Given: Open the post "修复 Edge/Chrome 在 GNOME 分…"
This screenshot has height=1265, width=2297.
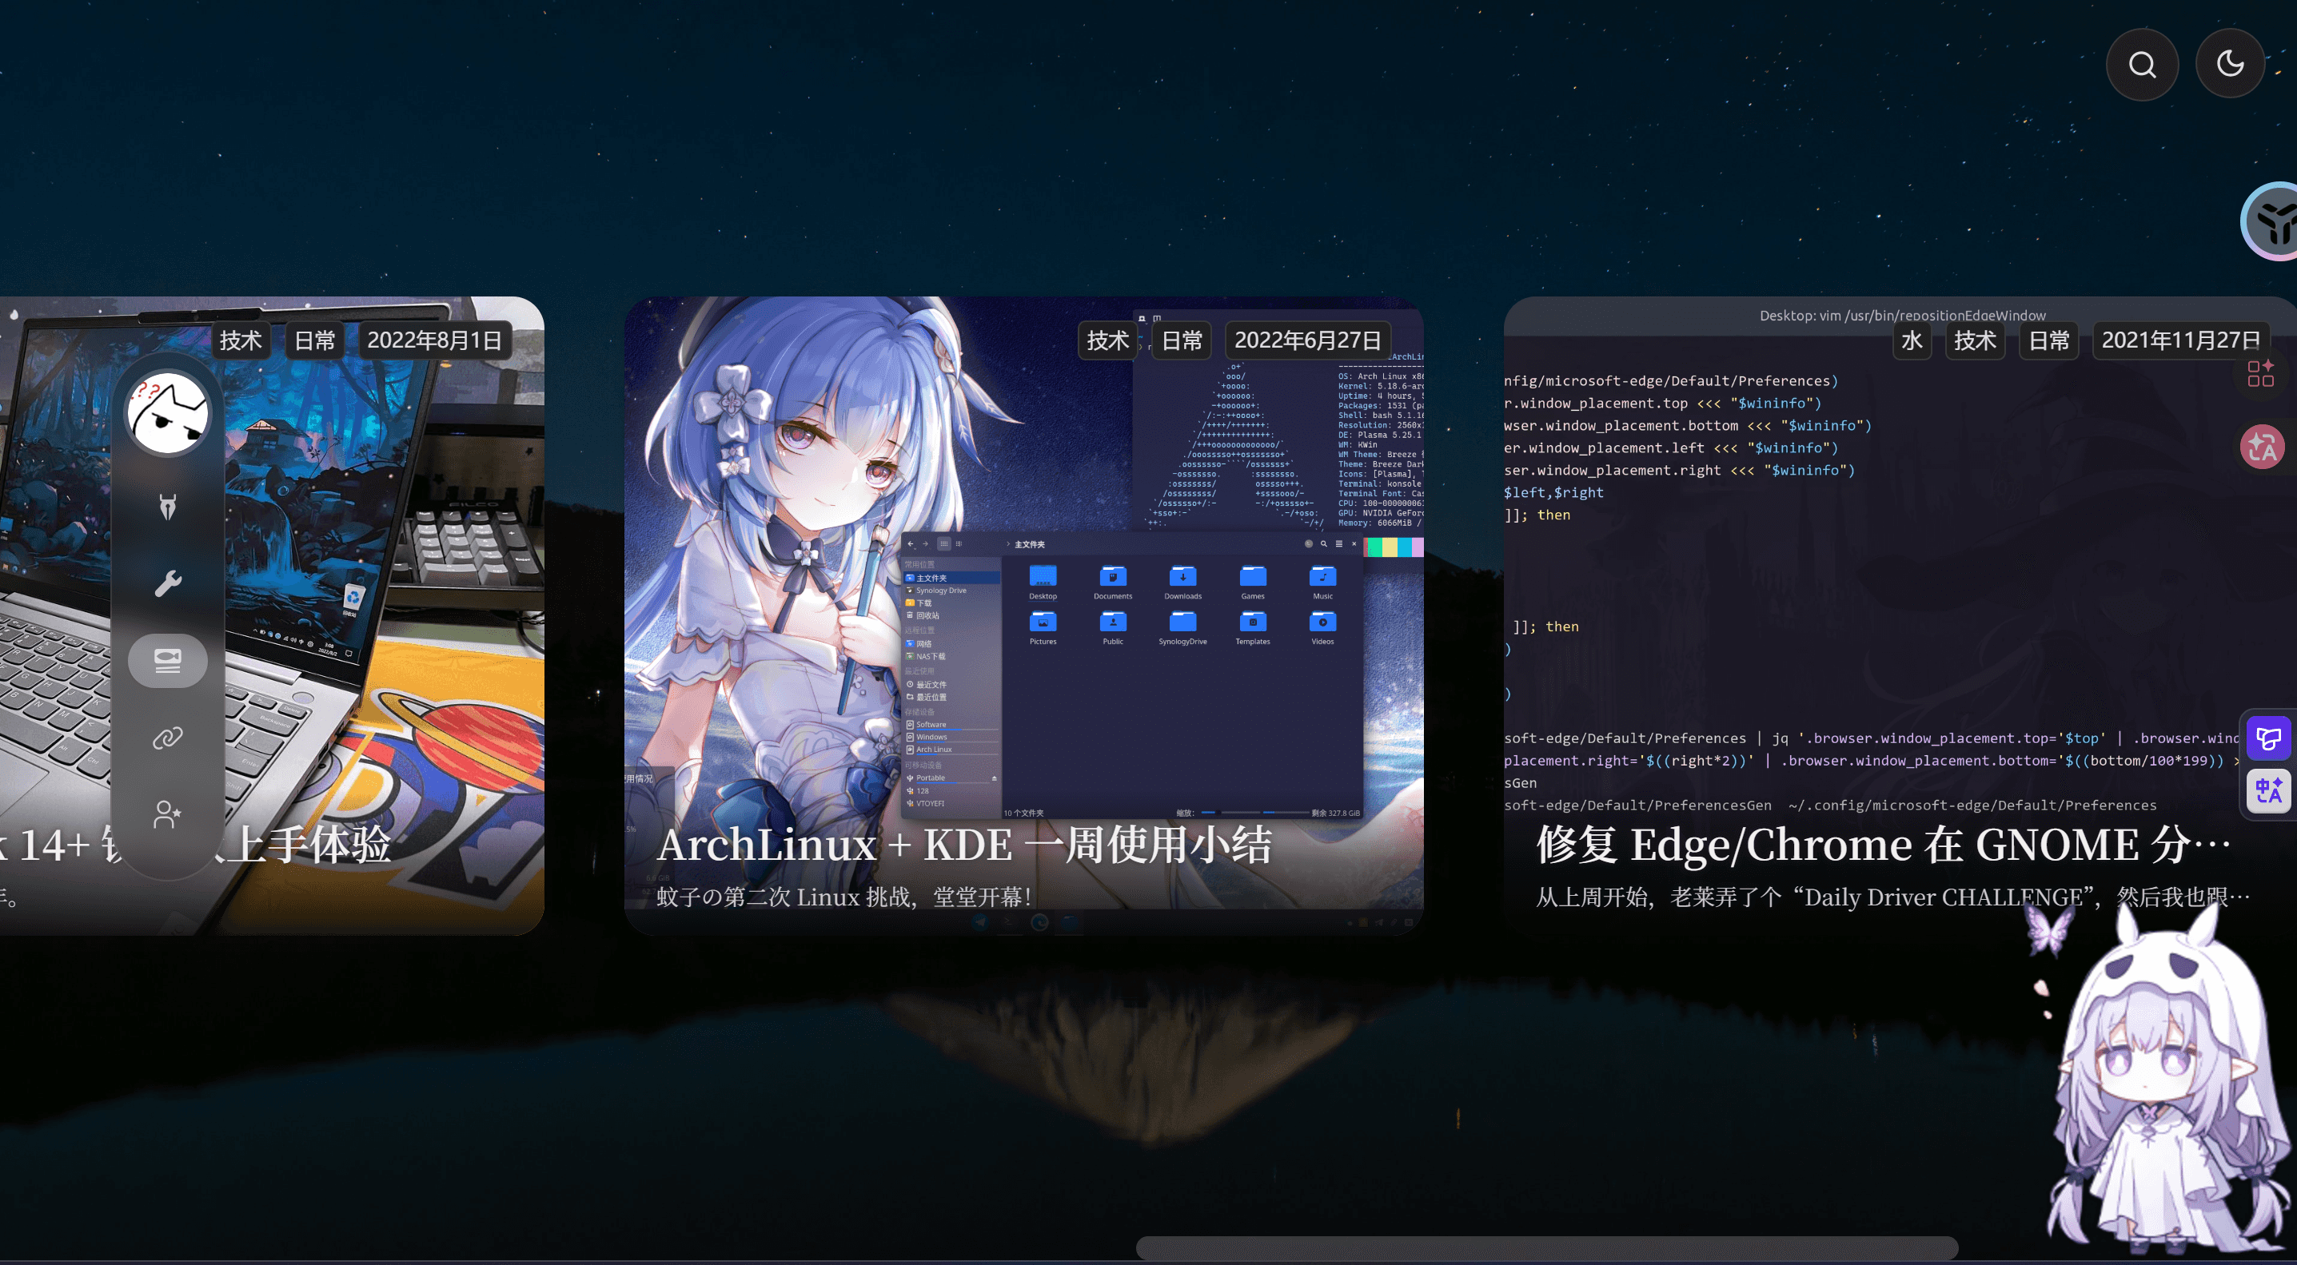Looking at the screenshot, I should 1884,844.
